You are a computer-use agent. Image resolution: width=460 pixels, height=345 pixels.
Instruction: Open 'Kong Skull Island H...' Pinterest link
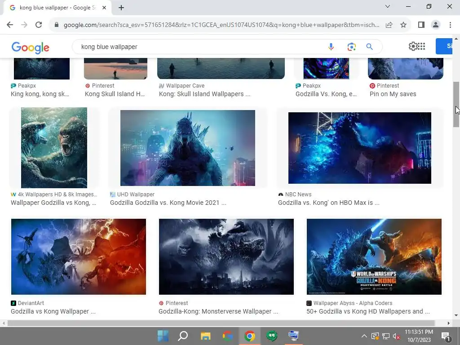pos(115,94)
